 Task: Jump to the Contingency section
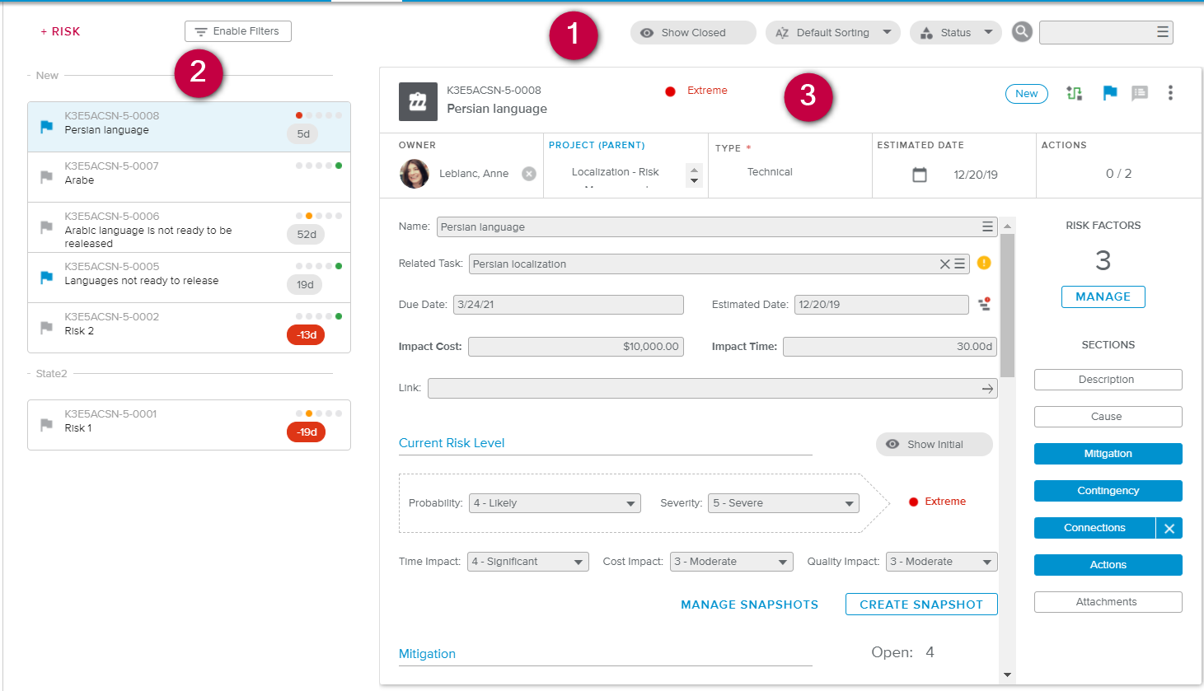[x=1108, y=491]
